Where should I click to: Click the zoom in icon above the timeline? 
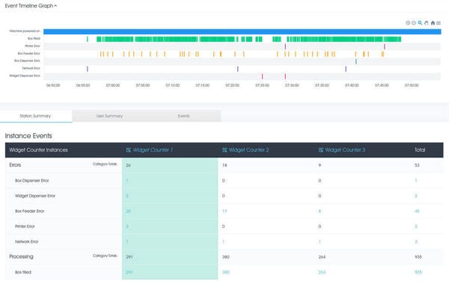pos(408,23)
